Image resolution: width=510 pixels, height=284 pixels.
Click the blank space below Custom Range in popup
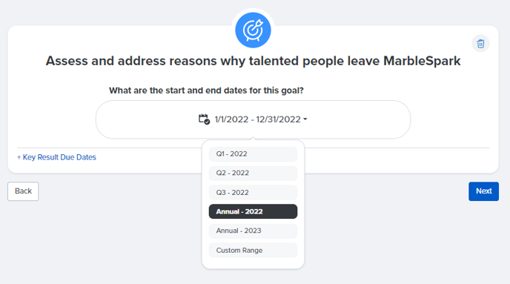point(253,262)
